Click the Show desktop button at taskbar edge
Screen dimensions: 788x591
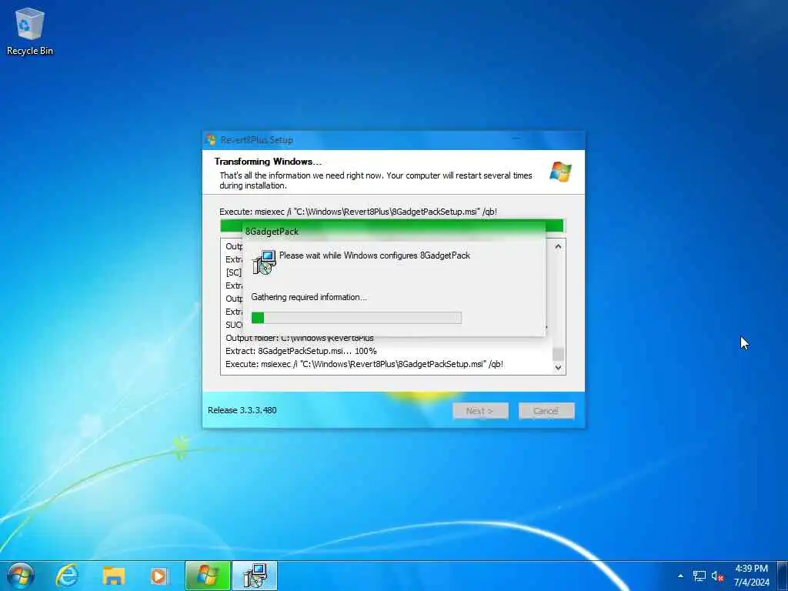click(783, 576)
